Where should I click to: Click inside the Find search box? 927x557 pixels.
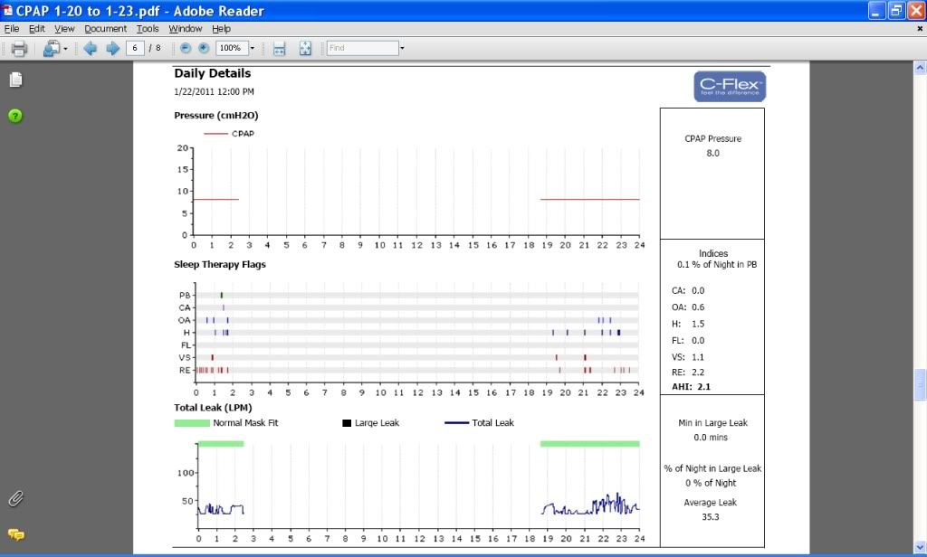pos(362,48)
